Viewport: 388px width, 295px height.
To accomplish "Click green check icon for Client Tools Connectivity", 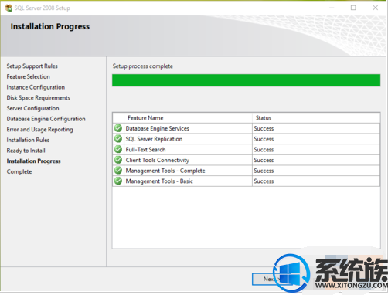I will pyautogui.click(x=118, y=160).
